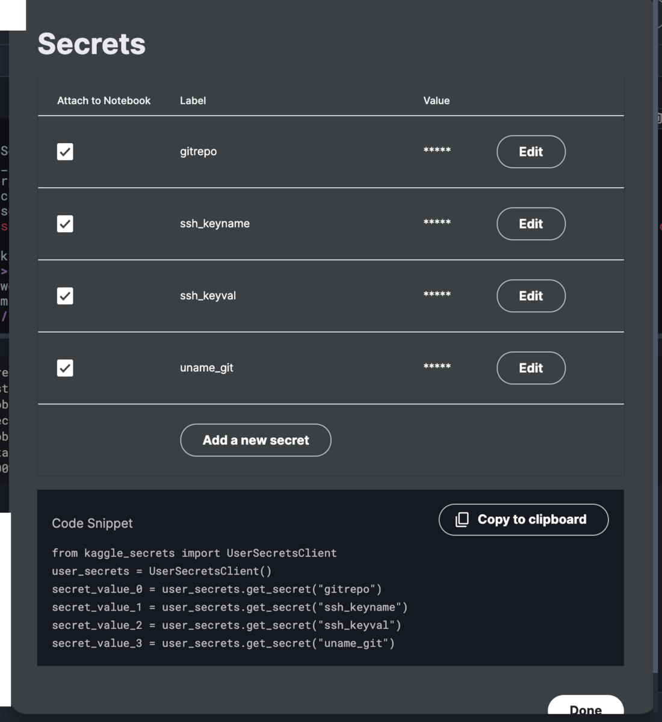662x722 pixels.
Task: Click the dialog vertical scrollbar
Action: click(x=656, y=337)
